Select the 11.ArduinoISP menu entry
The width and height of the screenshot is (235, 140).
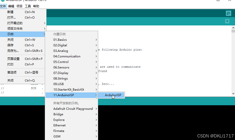[x=72, y=95]
